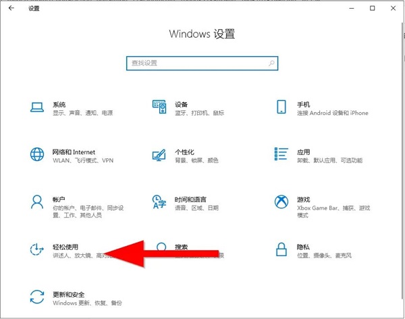
Task: Open the 搜索 settings category
Action: (x=181, y=247)
